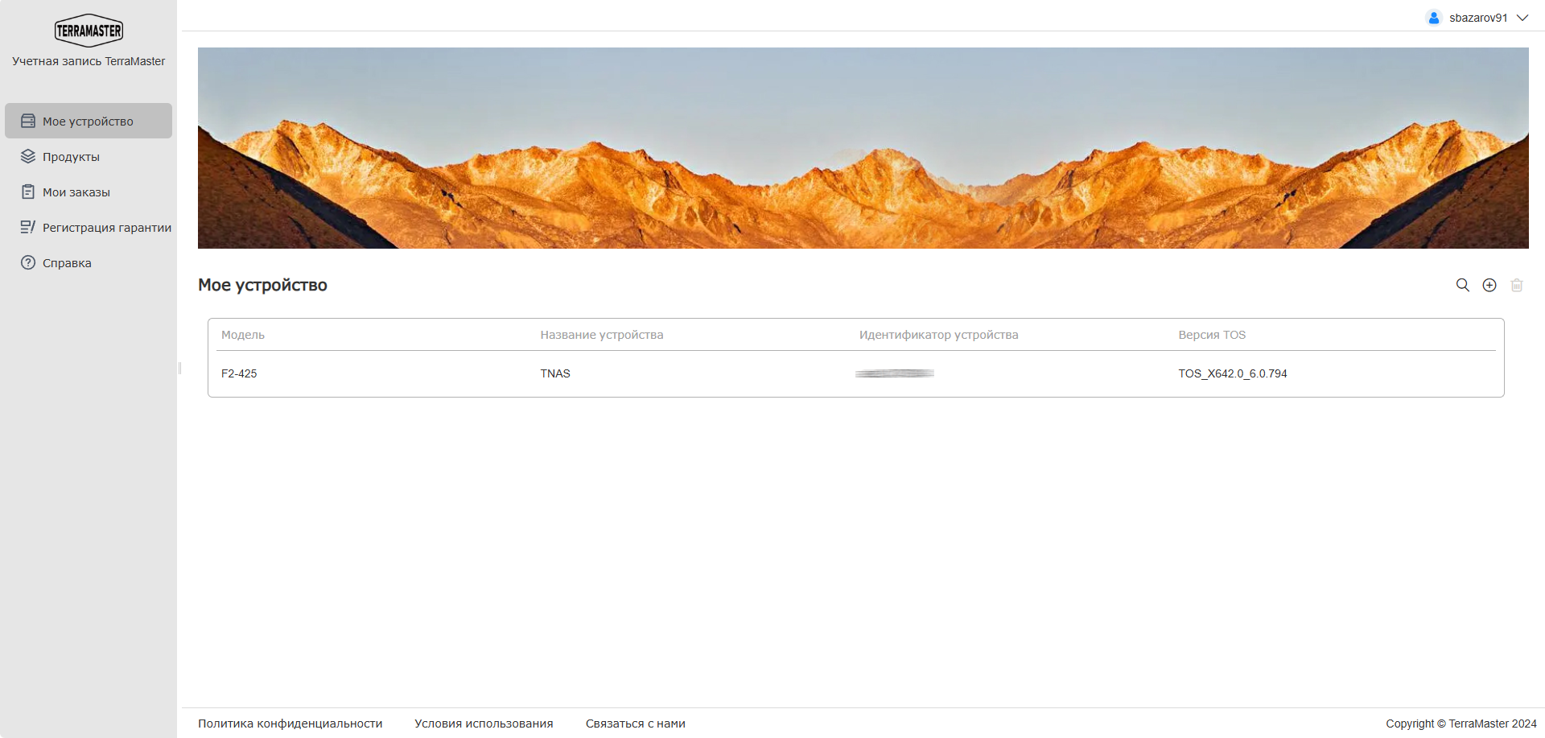Click the TOS_X642.0_6.0.794 version cell
Image resolution: width=1545 pixels, height=738 pixels.
[1233, 373]
